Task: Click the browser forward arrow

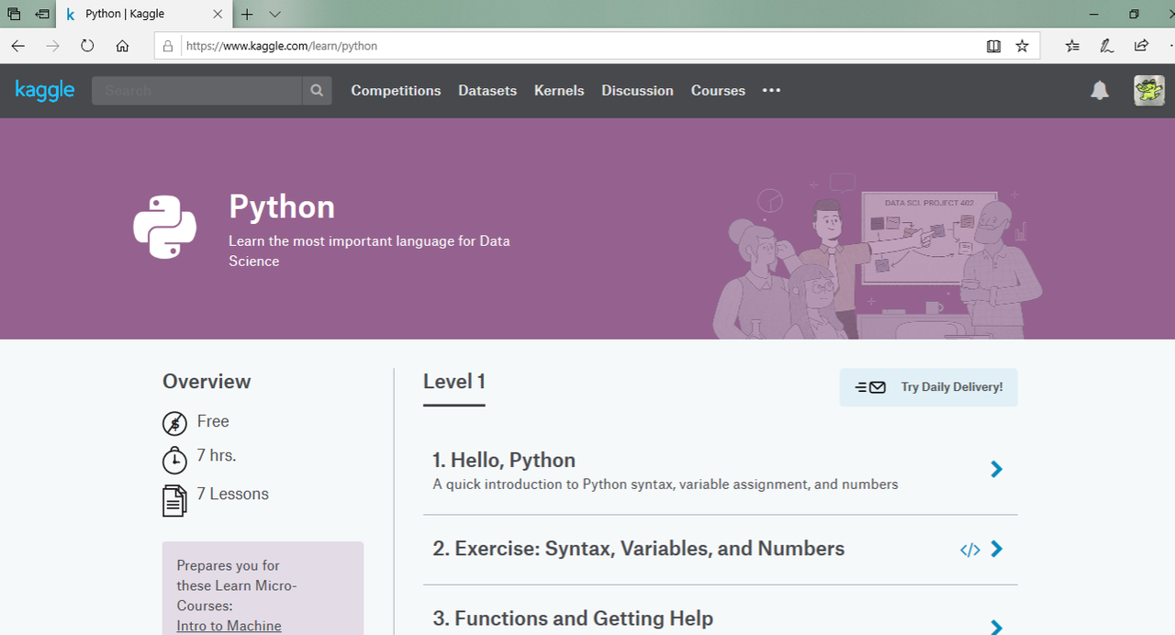Action: (x=52, y=46)
